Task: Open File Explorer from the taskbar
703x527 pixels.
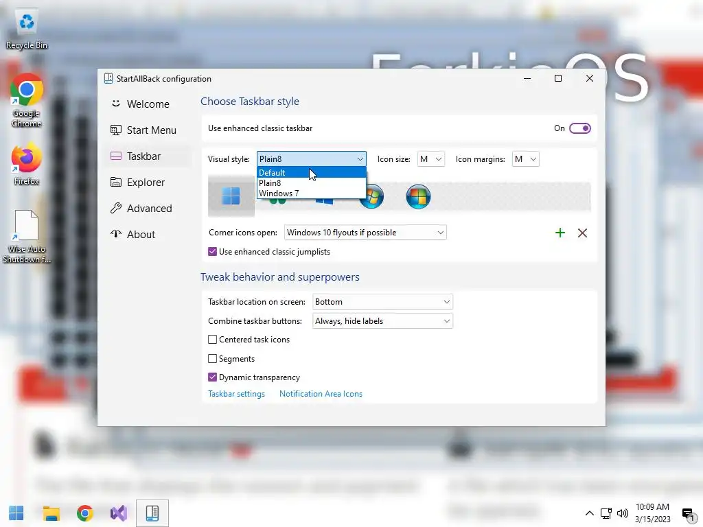Action: coord(51,513)
